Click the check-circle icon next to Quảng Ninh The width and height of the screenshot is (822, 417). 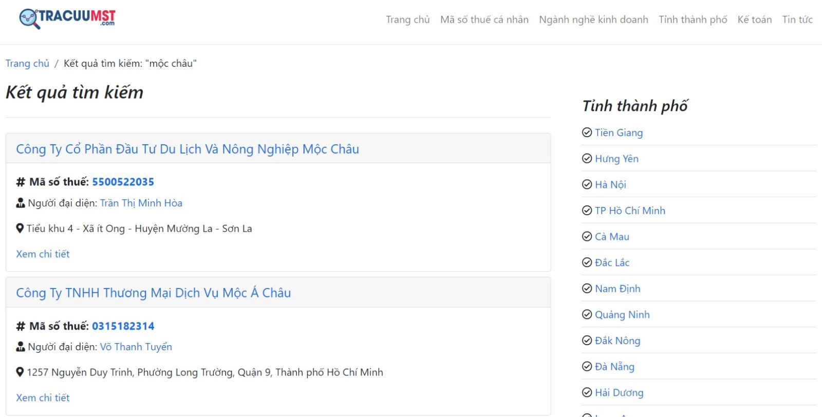click(x=587, y=314)
